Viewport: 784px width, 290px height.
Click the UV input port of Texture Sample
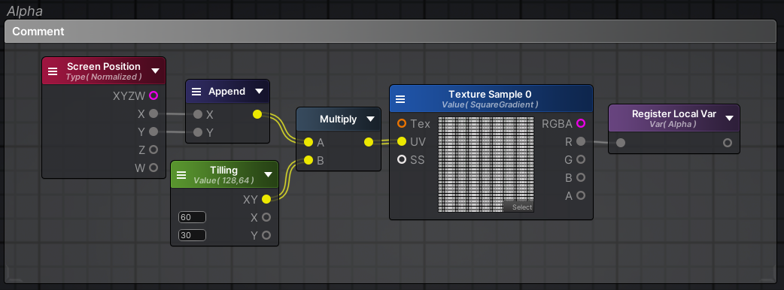pos(402,142)
